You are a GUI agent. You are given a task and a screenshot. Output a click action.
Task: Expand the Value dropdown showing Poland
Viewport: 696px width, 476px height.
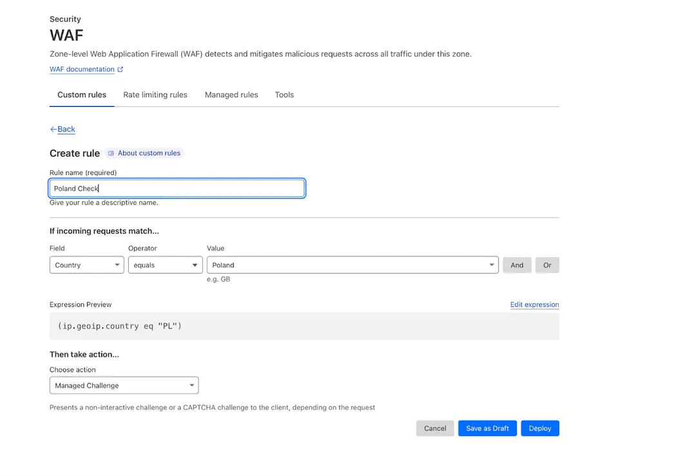(x=353, y=265)
